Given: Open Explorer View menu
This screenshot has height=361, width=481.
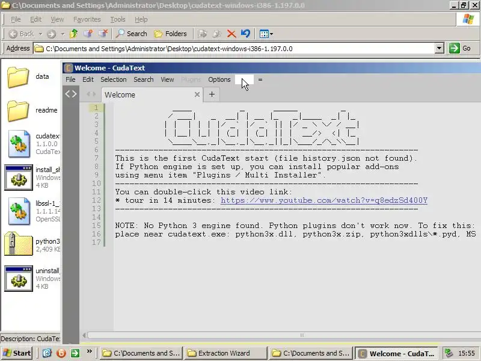Looking at the screenshot, I should (57, 19).
